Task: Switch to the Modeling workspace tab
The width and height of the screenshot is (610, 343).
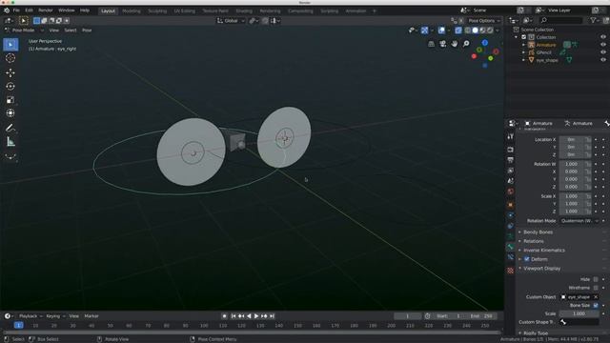Action: point(132,10)
